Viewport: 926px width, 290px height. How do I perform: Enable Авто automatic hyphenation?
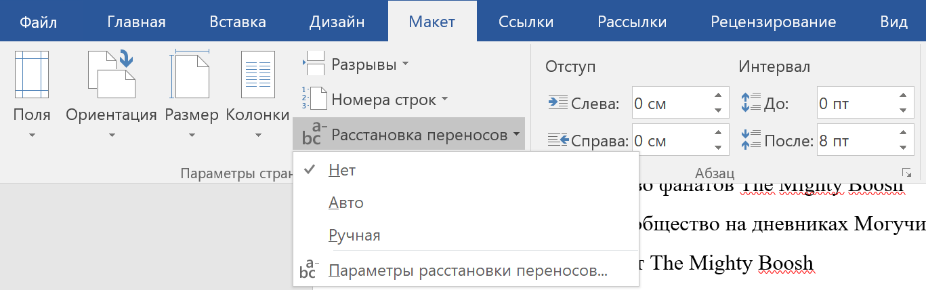click(346, 203)
